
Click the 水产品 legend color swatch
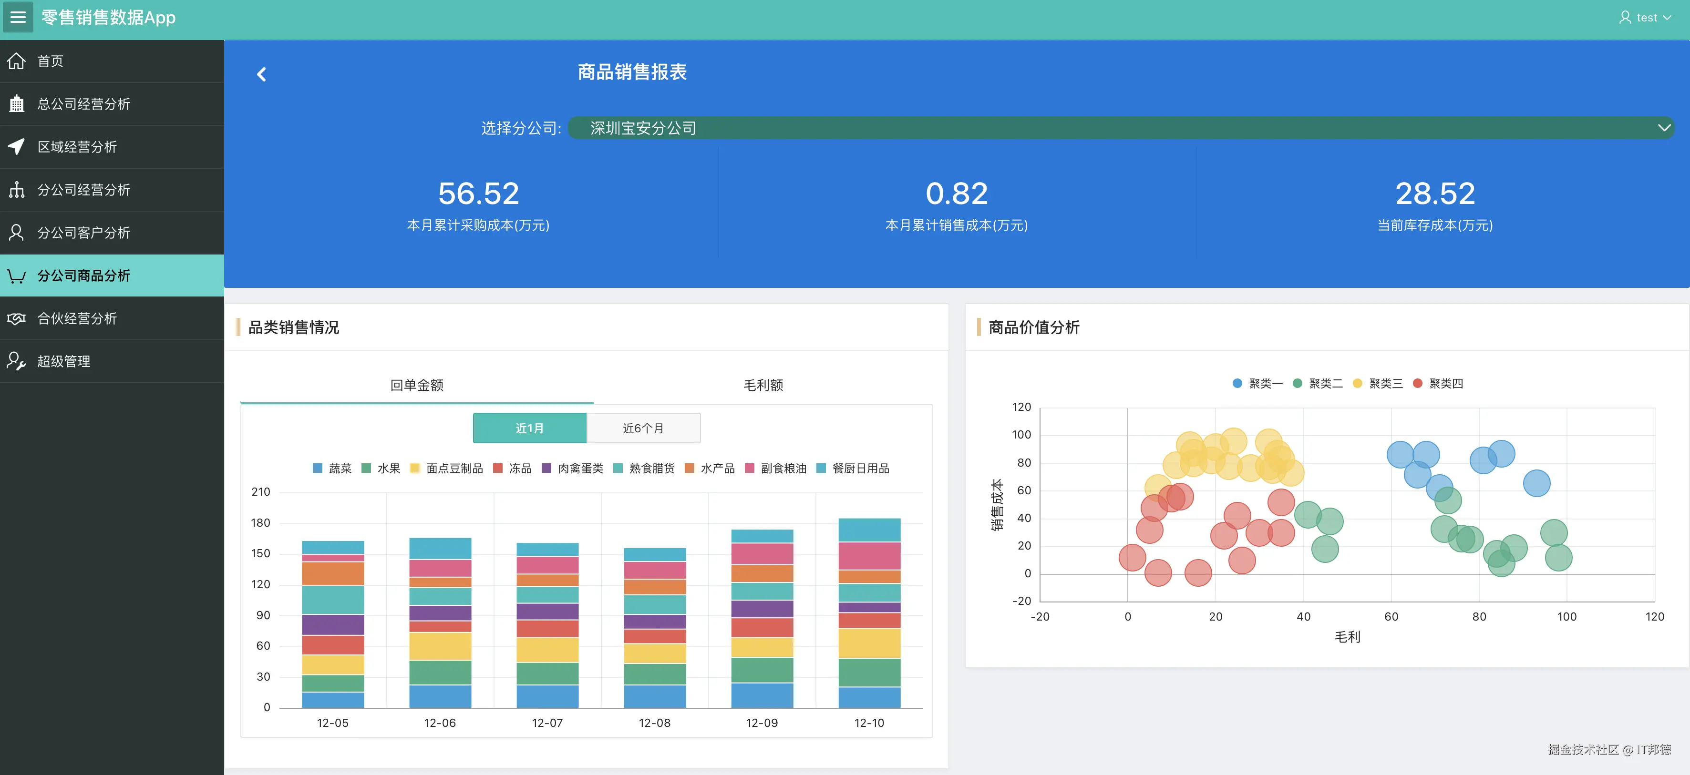(x=690, y=468)
